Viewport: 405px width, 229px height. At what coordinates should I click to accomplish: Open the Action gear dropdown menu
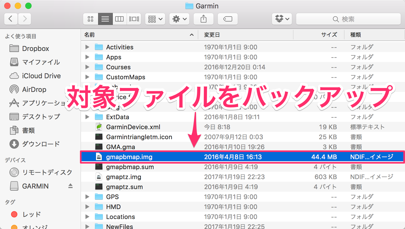coord(179,19)
